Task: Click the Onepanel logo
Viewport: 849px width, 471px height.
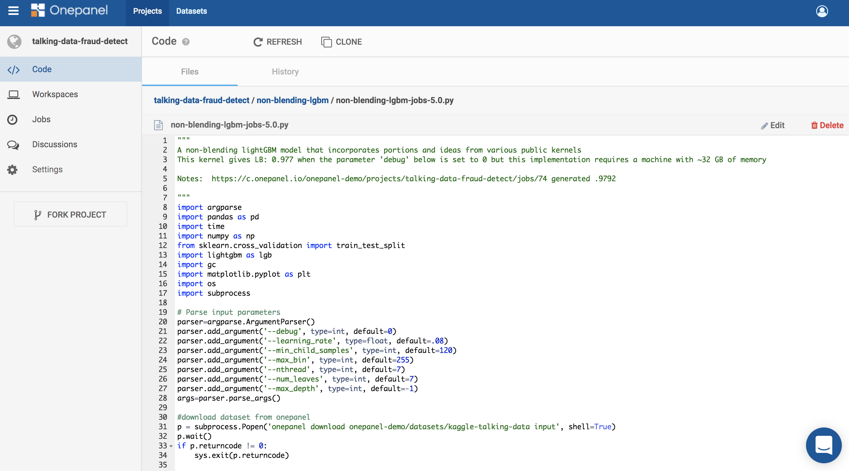Action: point(70,10)
